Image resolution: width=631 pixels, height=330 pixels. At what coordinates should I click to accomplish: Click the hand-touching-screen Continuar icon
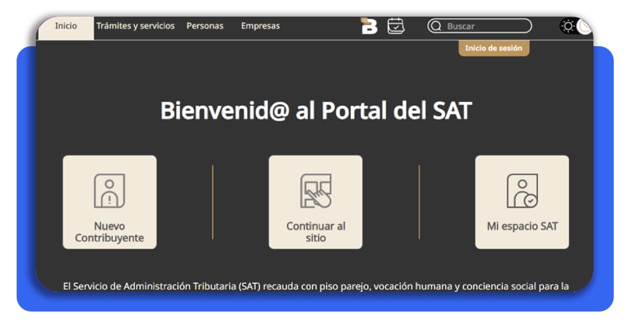316,190
